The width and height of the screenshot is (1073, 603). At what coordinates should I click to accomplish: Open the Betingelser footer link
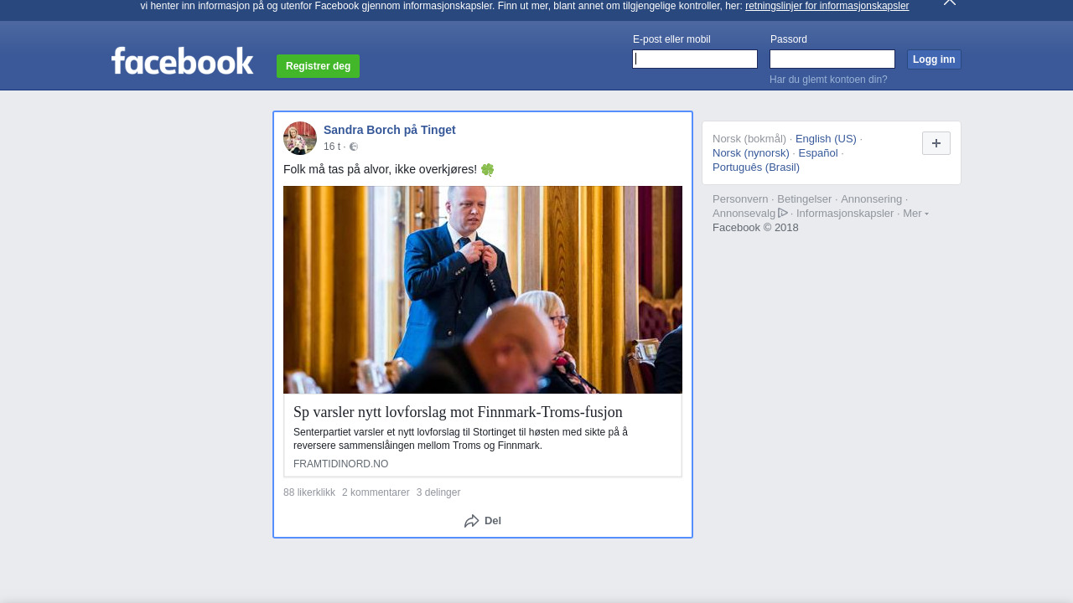click(x=805, y=199)
